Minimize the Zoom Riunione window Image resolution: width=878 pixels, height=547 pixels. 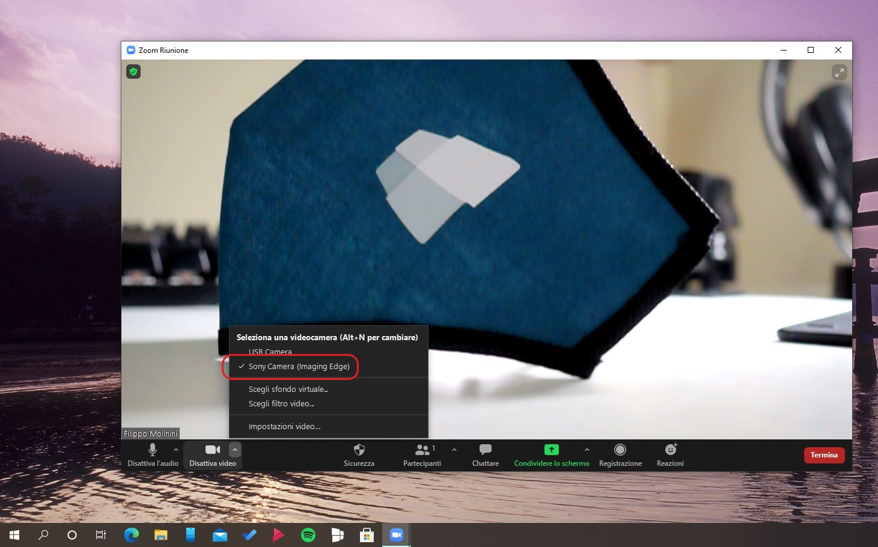click(x=784, y=50)
